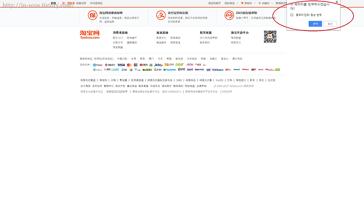
Task: Open 24小时在线帮助 under 联系客服
Action: point(208,37)
